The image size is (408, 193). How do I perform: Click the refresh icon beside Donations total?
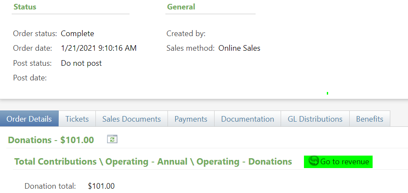click(112, 139)
